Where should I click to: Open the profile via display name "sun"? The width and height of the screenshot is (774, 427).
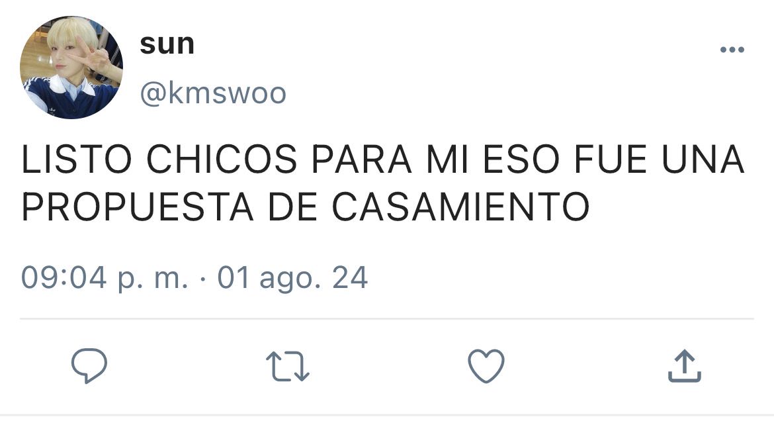point(167,44)
